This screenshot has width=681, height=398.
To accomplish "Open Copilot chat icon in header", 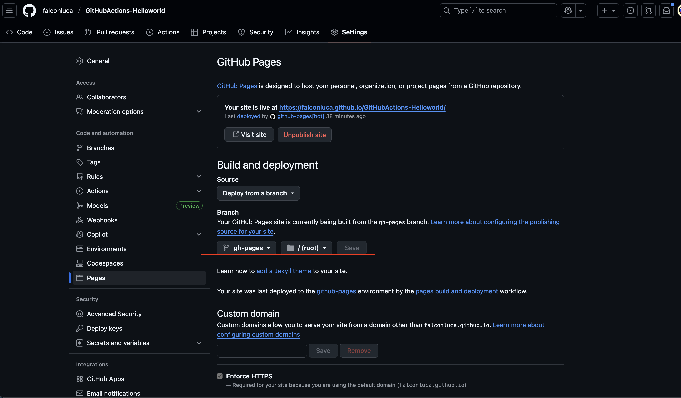I will [x=568, y=11].
